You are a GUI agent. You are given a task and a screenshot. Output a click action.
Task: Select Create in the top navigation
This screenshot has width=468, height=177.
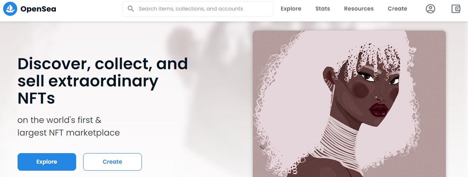point(397,9)
